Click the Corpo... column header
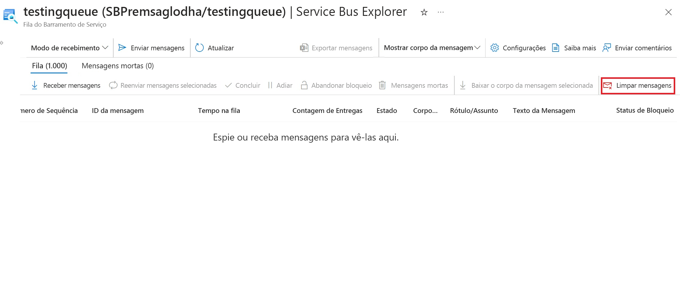This screenshot has width=680, height=299. [x=425, y=111]
